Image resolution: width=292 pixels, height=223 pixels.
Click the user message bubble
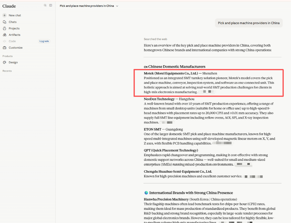pos(249,23)
